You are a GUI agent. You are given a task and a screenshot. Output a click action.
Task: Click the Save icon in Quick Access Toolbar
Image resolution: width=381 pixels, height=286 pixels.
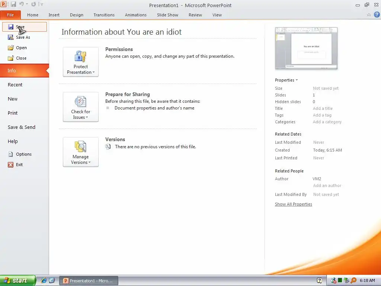click(x=13, y=4)
